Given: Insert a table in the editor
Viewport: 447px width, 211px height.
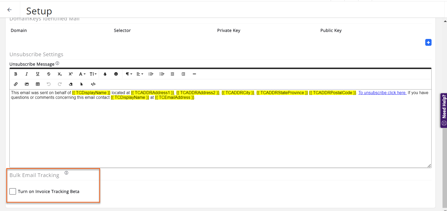Looking at the screenshot, I should [x=38, y=84].
